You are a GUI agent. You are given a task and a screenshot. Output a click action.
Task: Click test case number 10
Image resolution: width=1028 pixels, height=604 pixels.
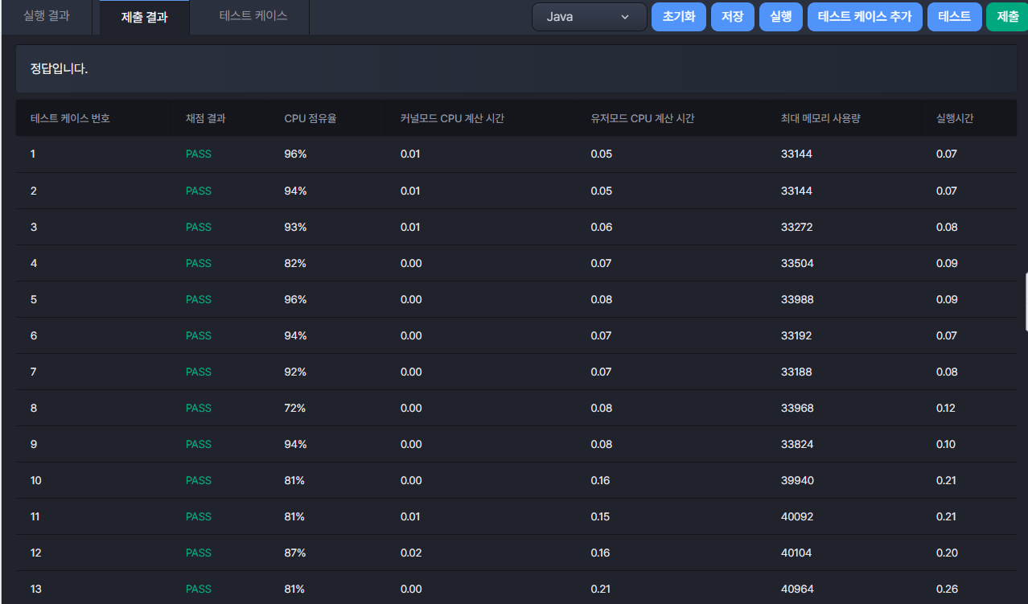[36, 480]
